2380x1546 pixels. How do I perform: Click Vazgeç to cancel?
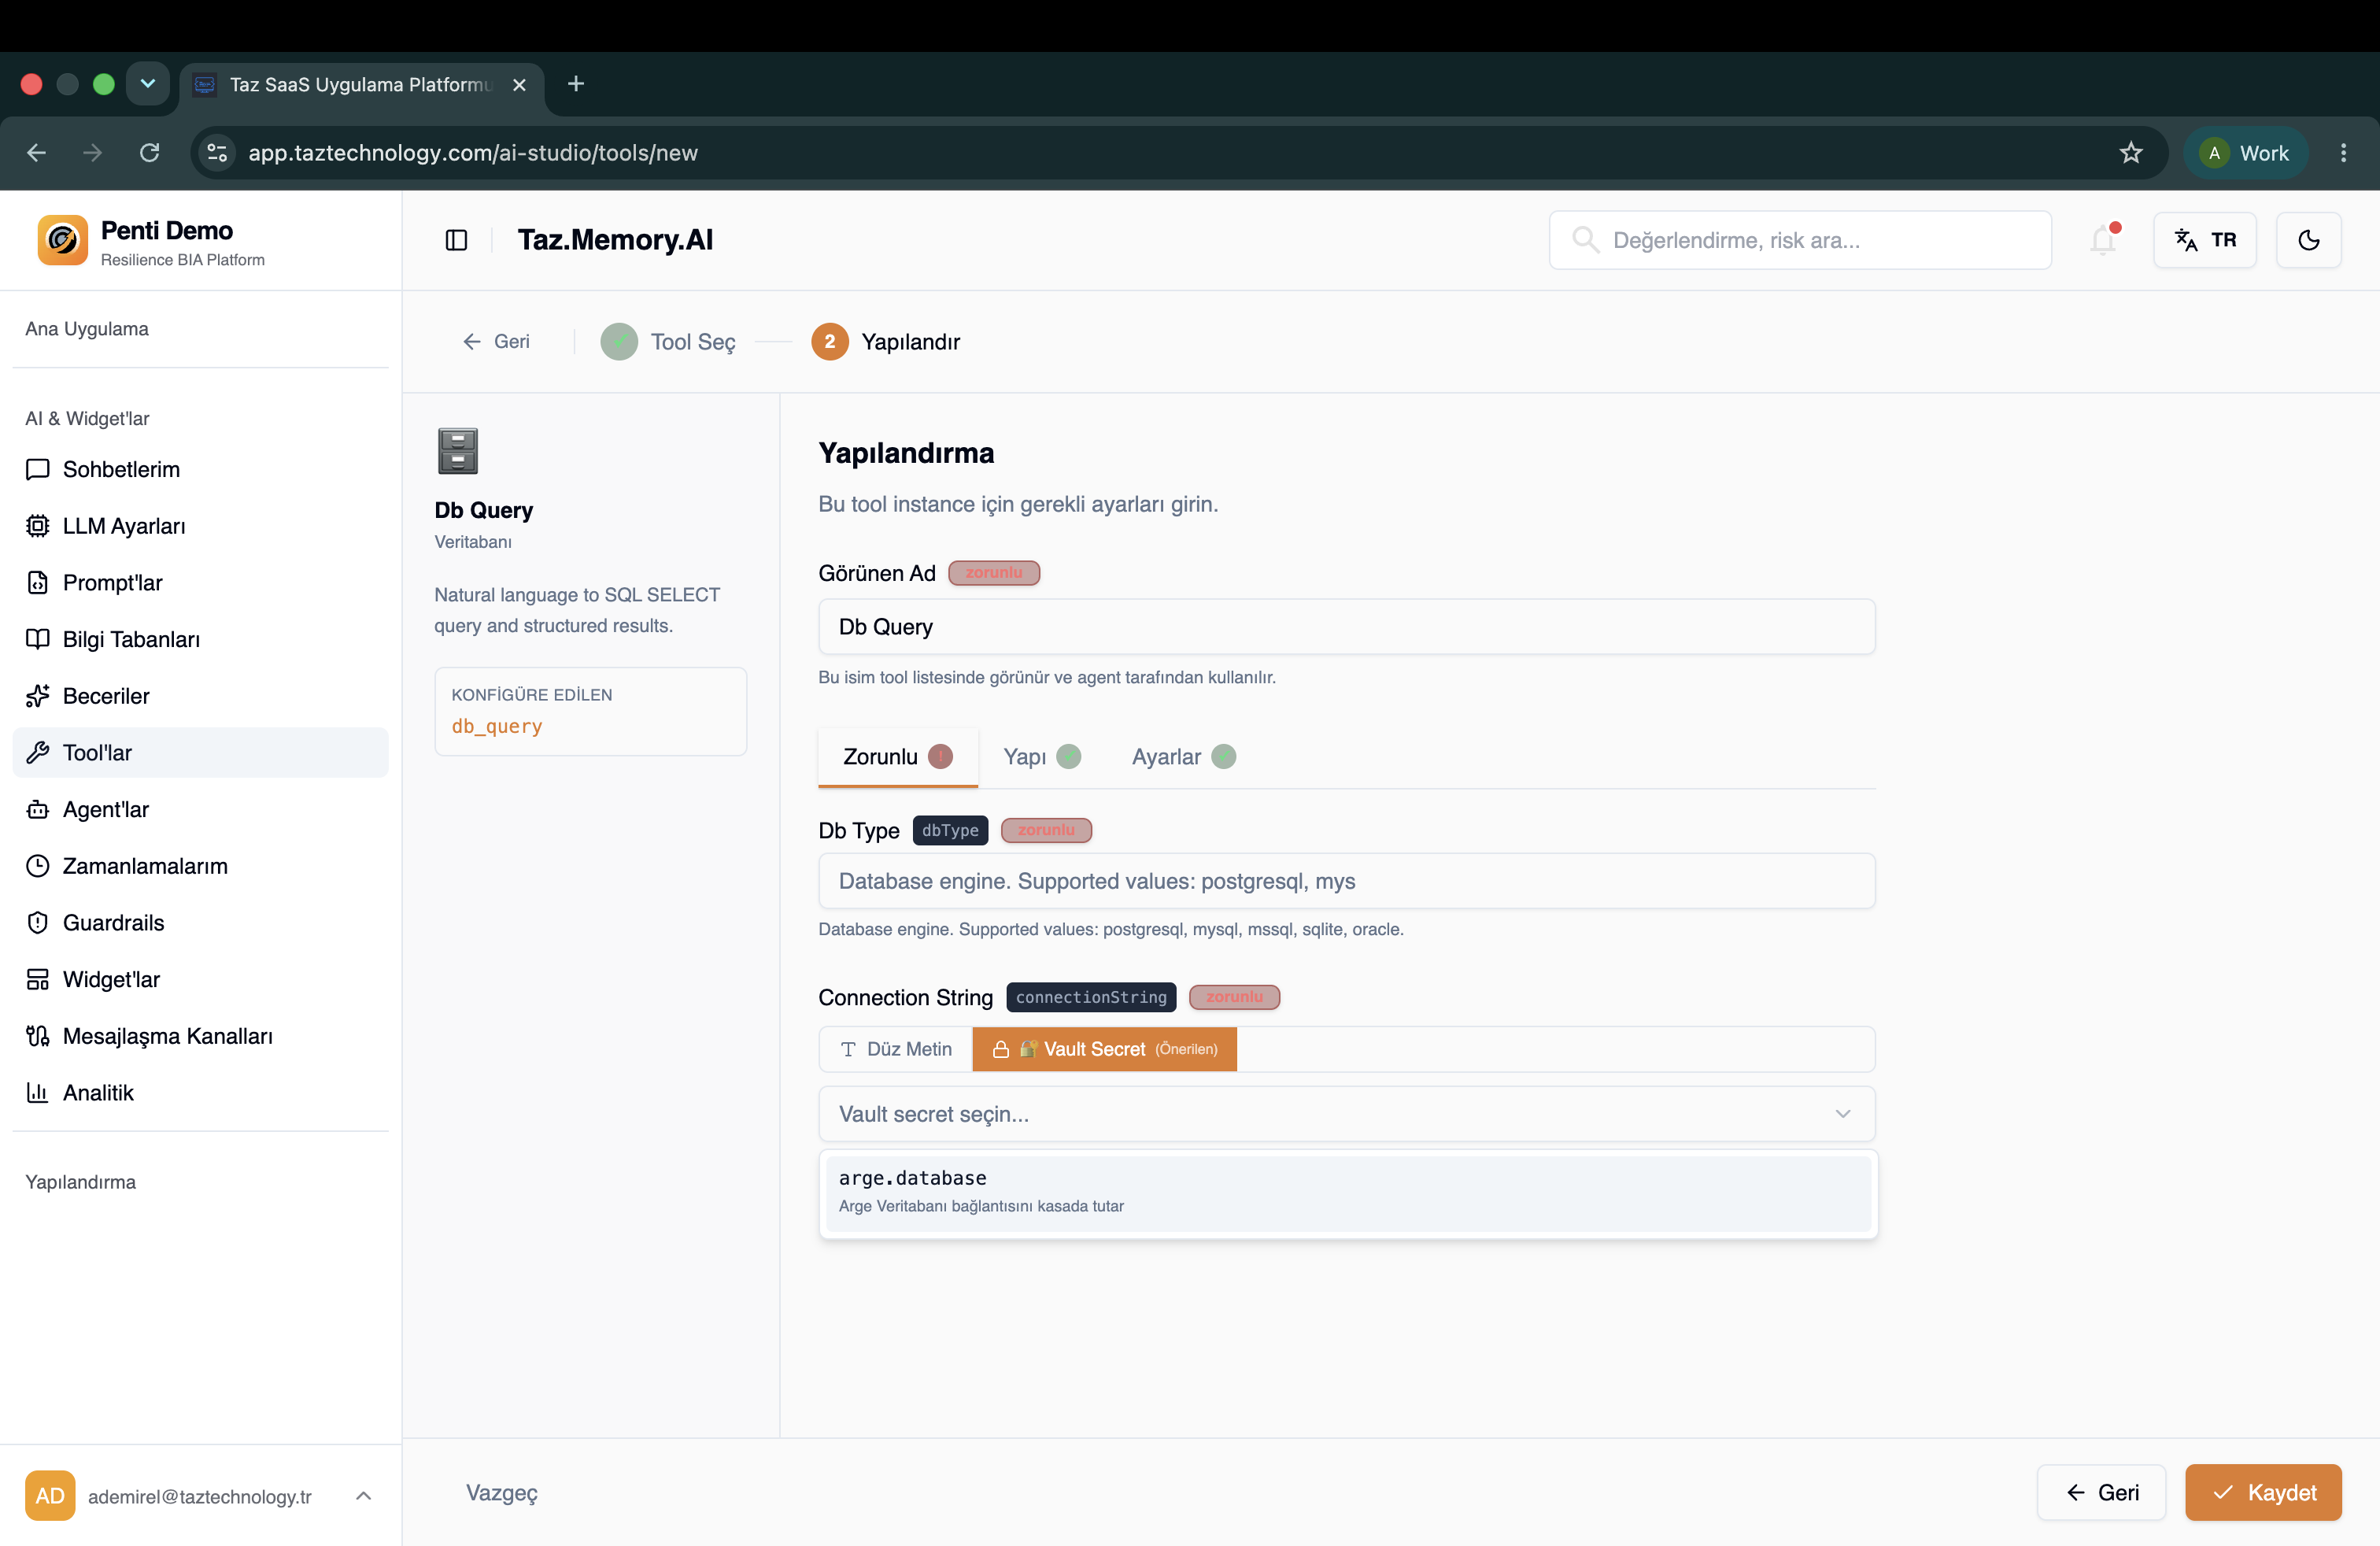[x=502, y=1493]
